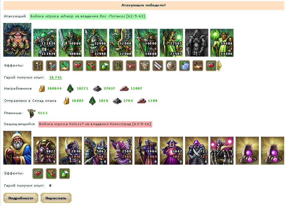
Task: Click the defender's red heart effect icon
Action: pos(38,173)
